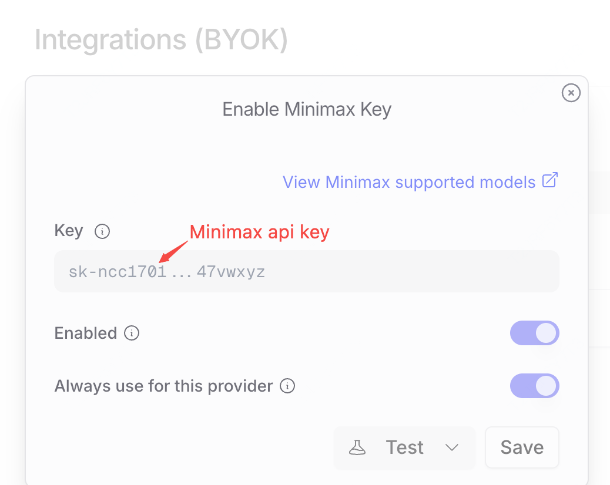Click info icon for Always use for this provider

click(x=287, y=386)
